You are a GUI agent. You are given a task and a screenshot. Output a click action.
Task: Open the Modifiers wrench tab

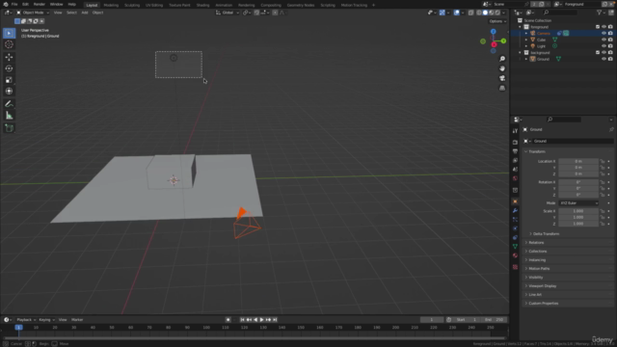click(x=515, y=210)
